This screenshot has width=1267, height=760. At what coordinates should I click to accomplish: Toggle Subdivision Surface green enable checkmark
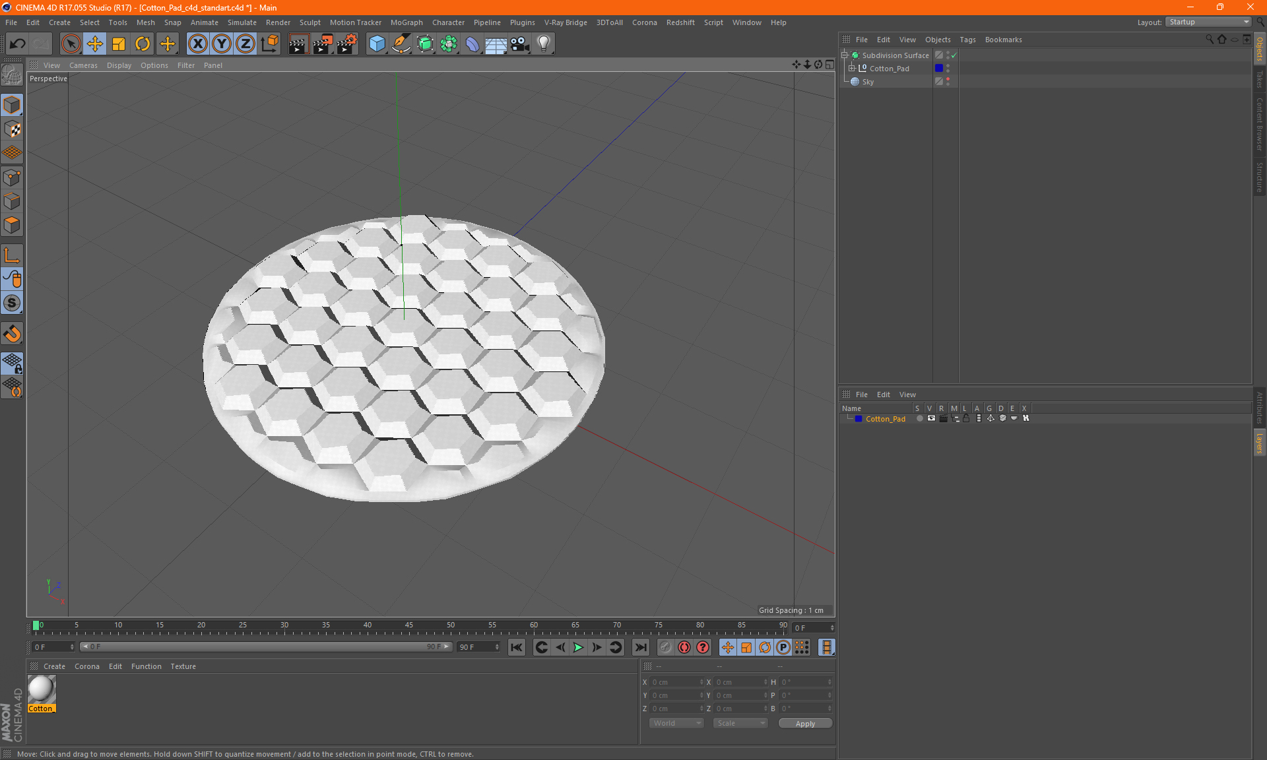[954, 55]
